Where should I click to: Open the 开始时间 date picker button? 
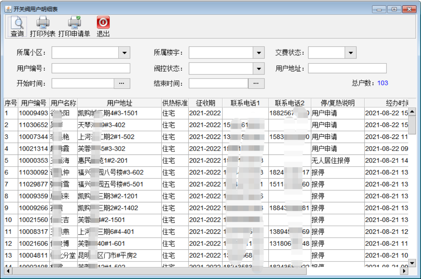pos(122,83)
